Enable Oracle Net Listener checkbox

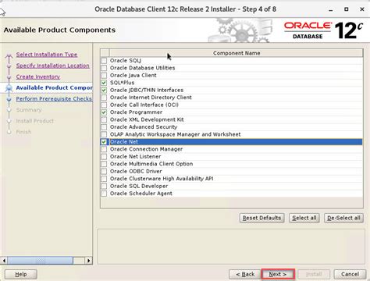tap(104, 157)
